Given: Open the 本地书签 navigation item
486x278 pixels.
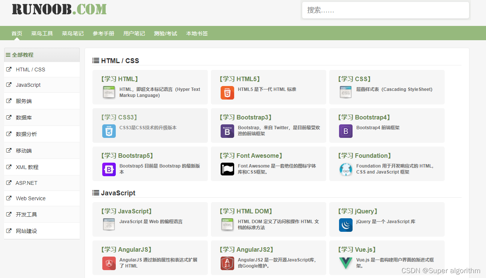Looking at the screenshot, I should [197, 33].
